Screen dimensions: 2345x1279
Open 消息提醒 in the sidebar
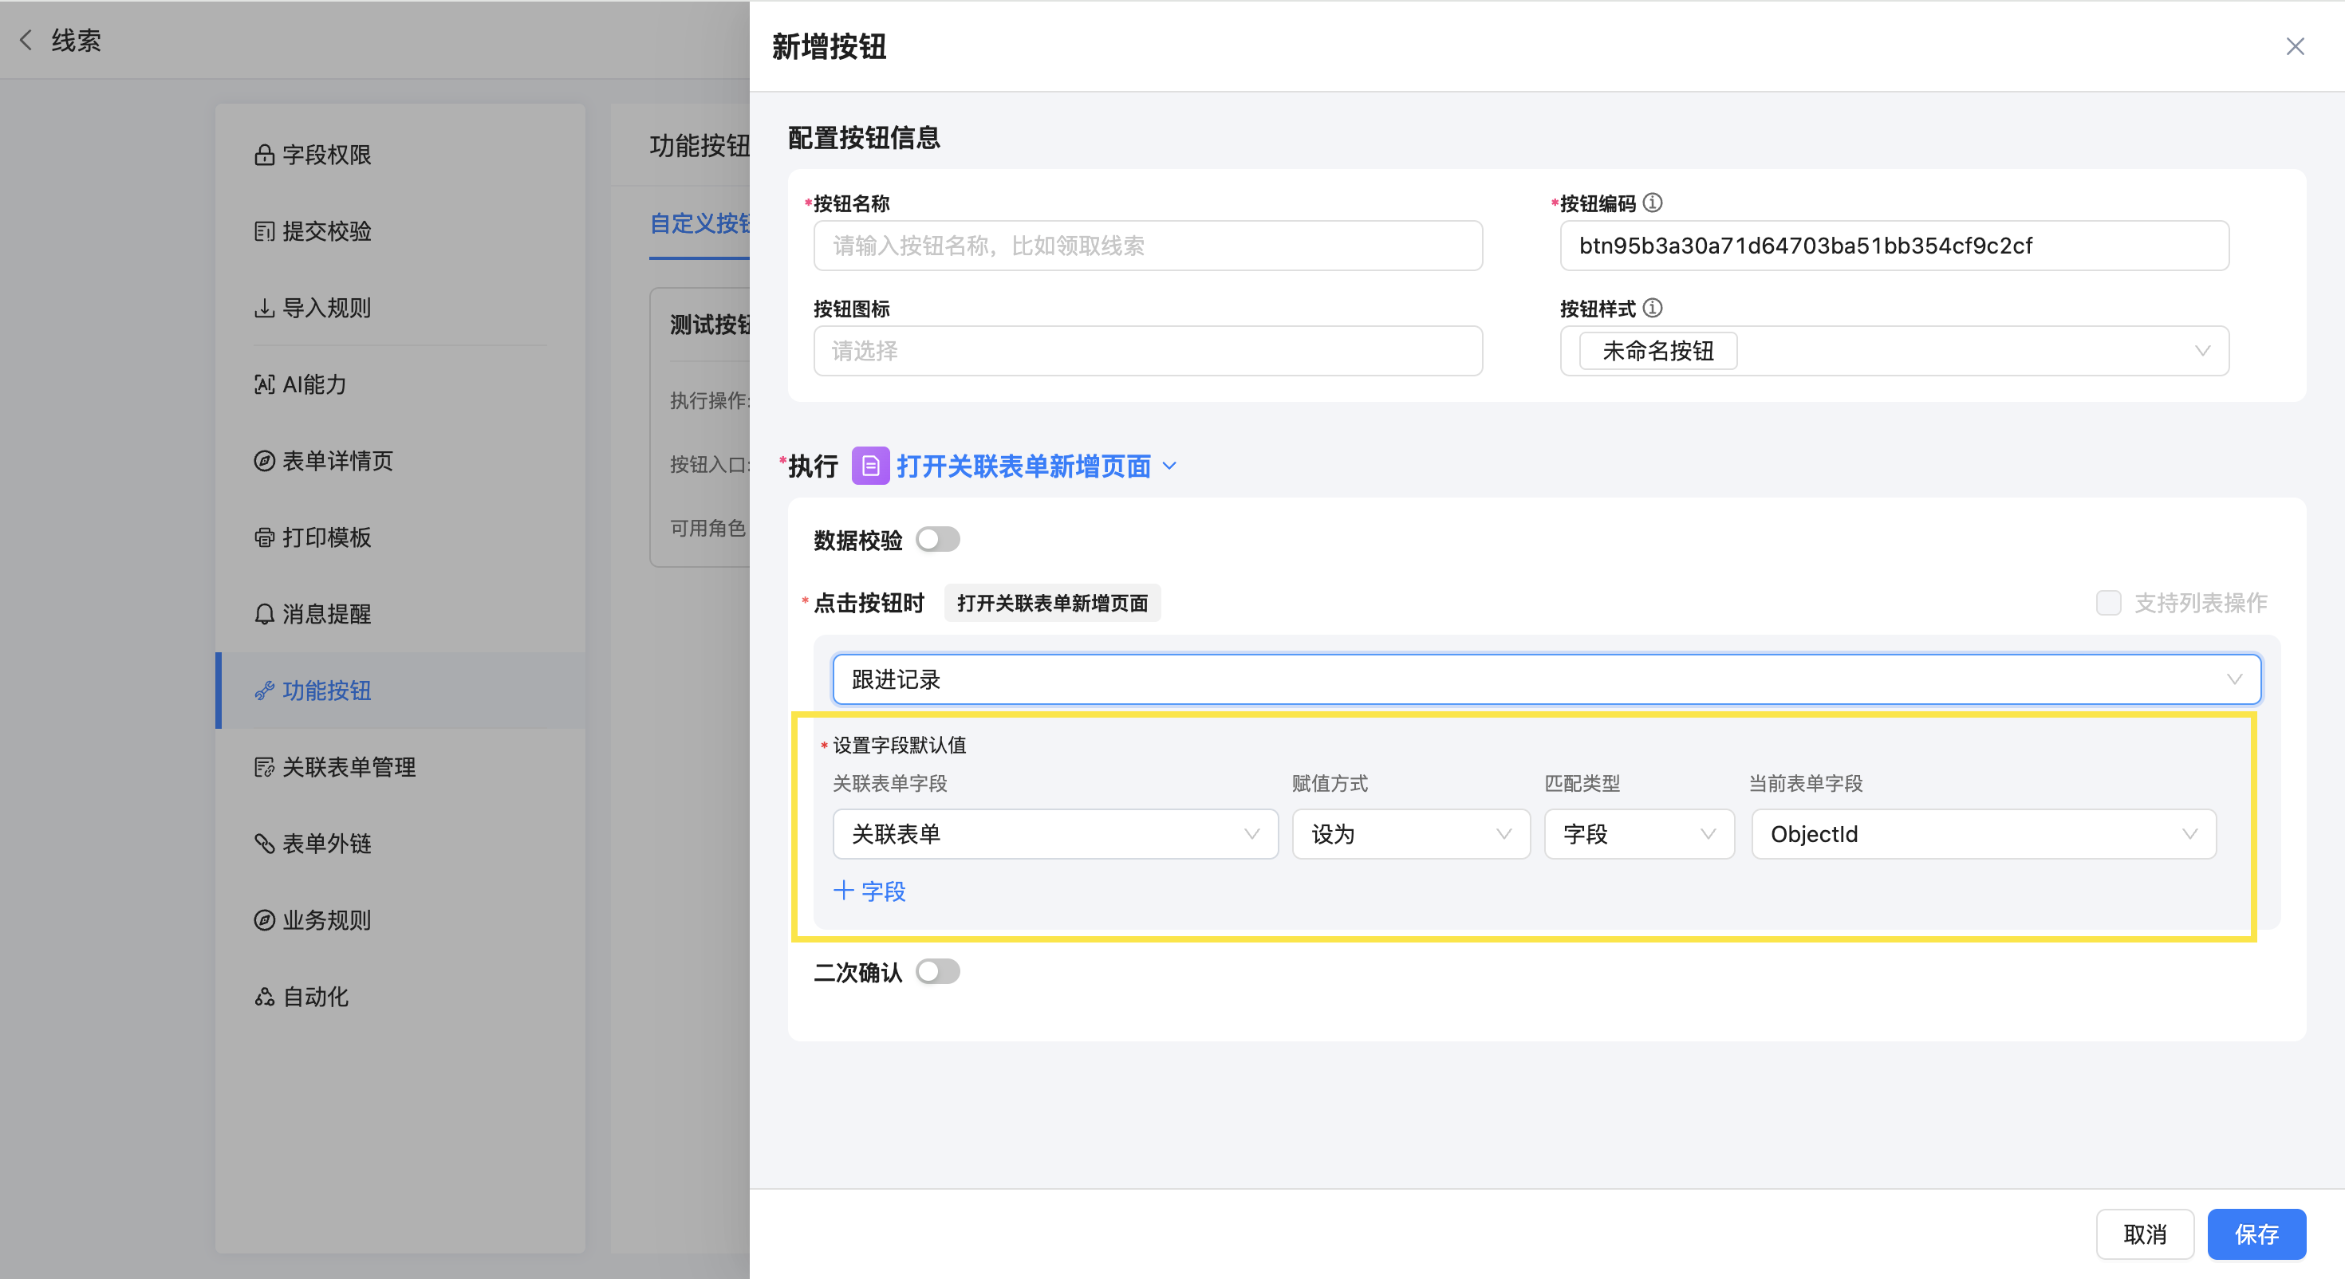pyautogui.click(x=400, y=615)
